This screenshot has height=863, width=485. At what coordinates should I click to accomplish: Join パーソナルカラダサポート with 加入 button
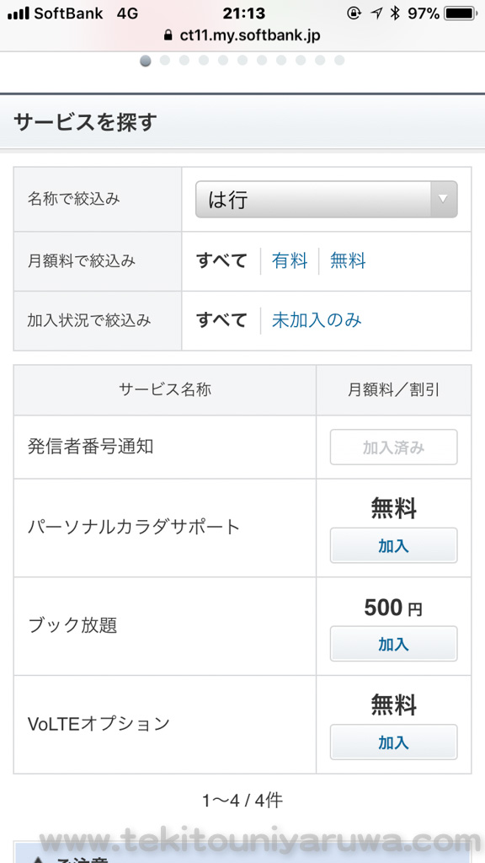point(394,545)
